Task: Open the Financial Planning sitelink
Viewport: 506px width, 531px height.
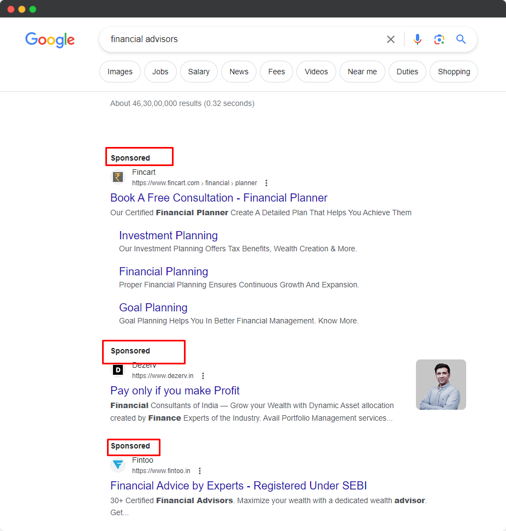Action: pos(163,272)
